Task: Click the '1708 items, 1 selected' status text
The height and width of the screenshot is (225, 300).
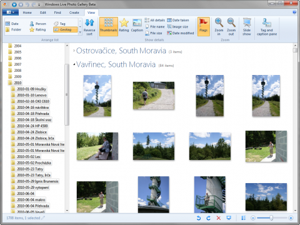Action: [23, 218]
